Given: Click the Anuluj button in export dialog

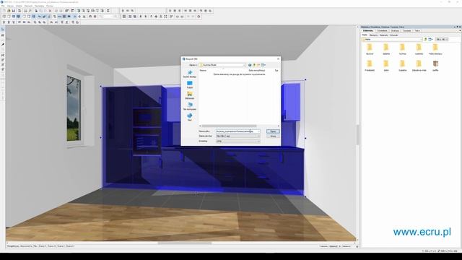Looking at the screenshot, I should coord(273,136).
